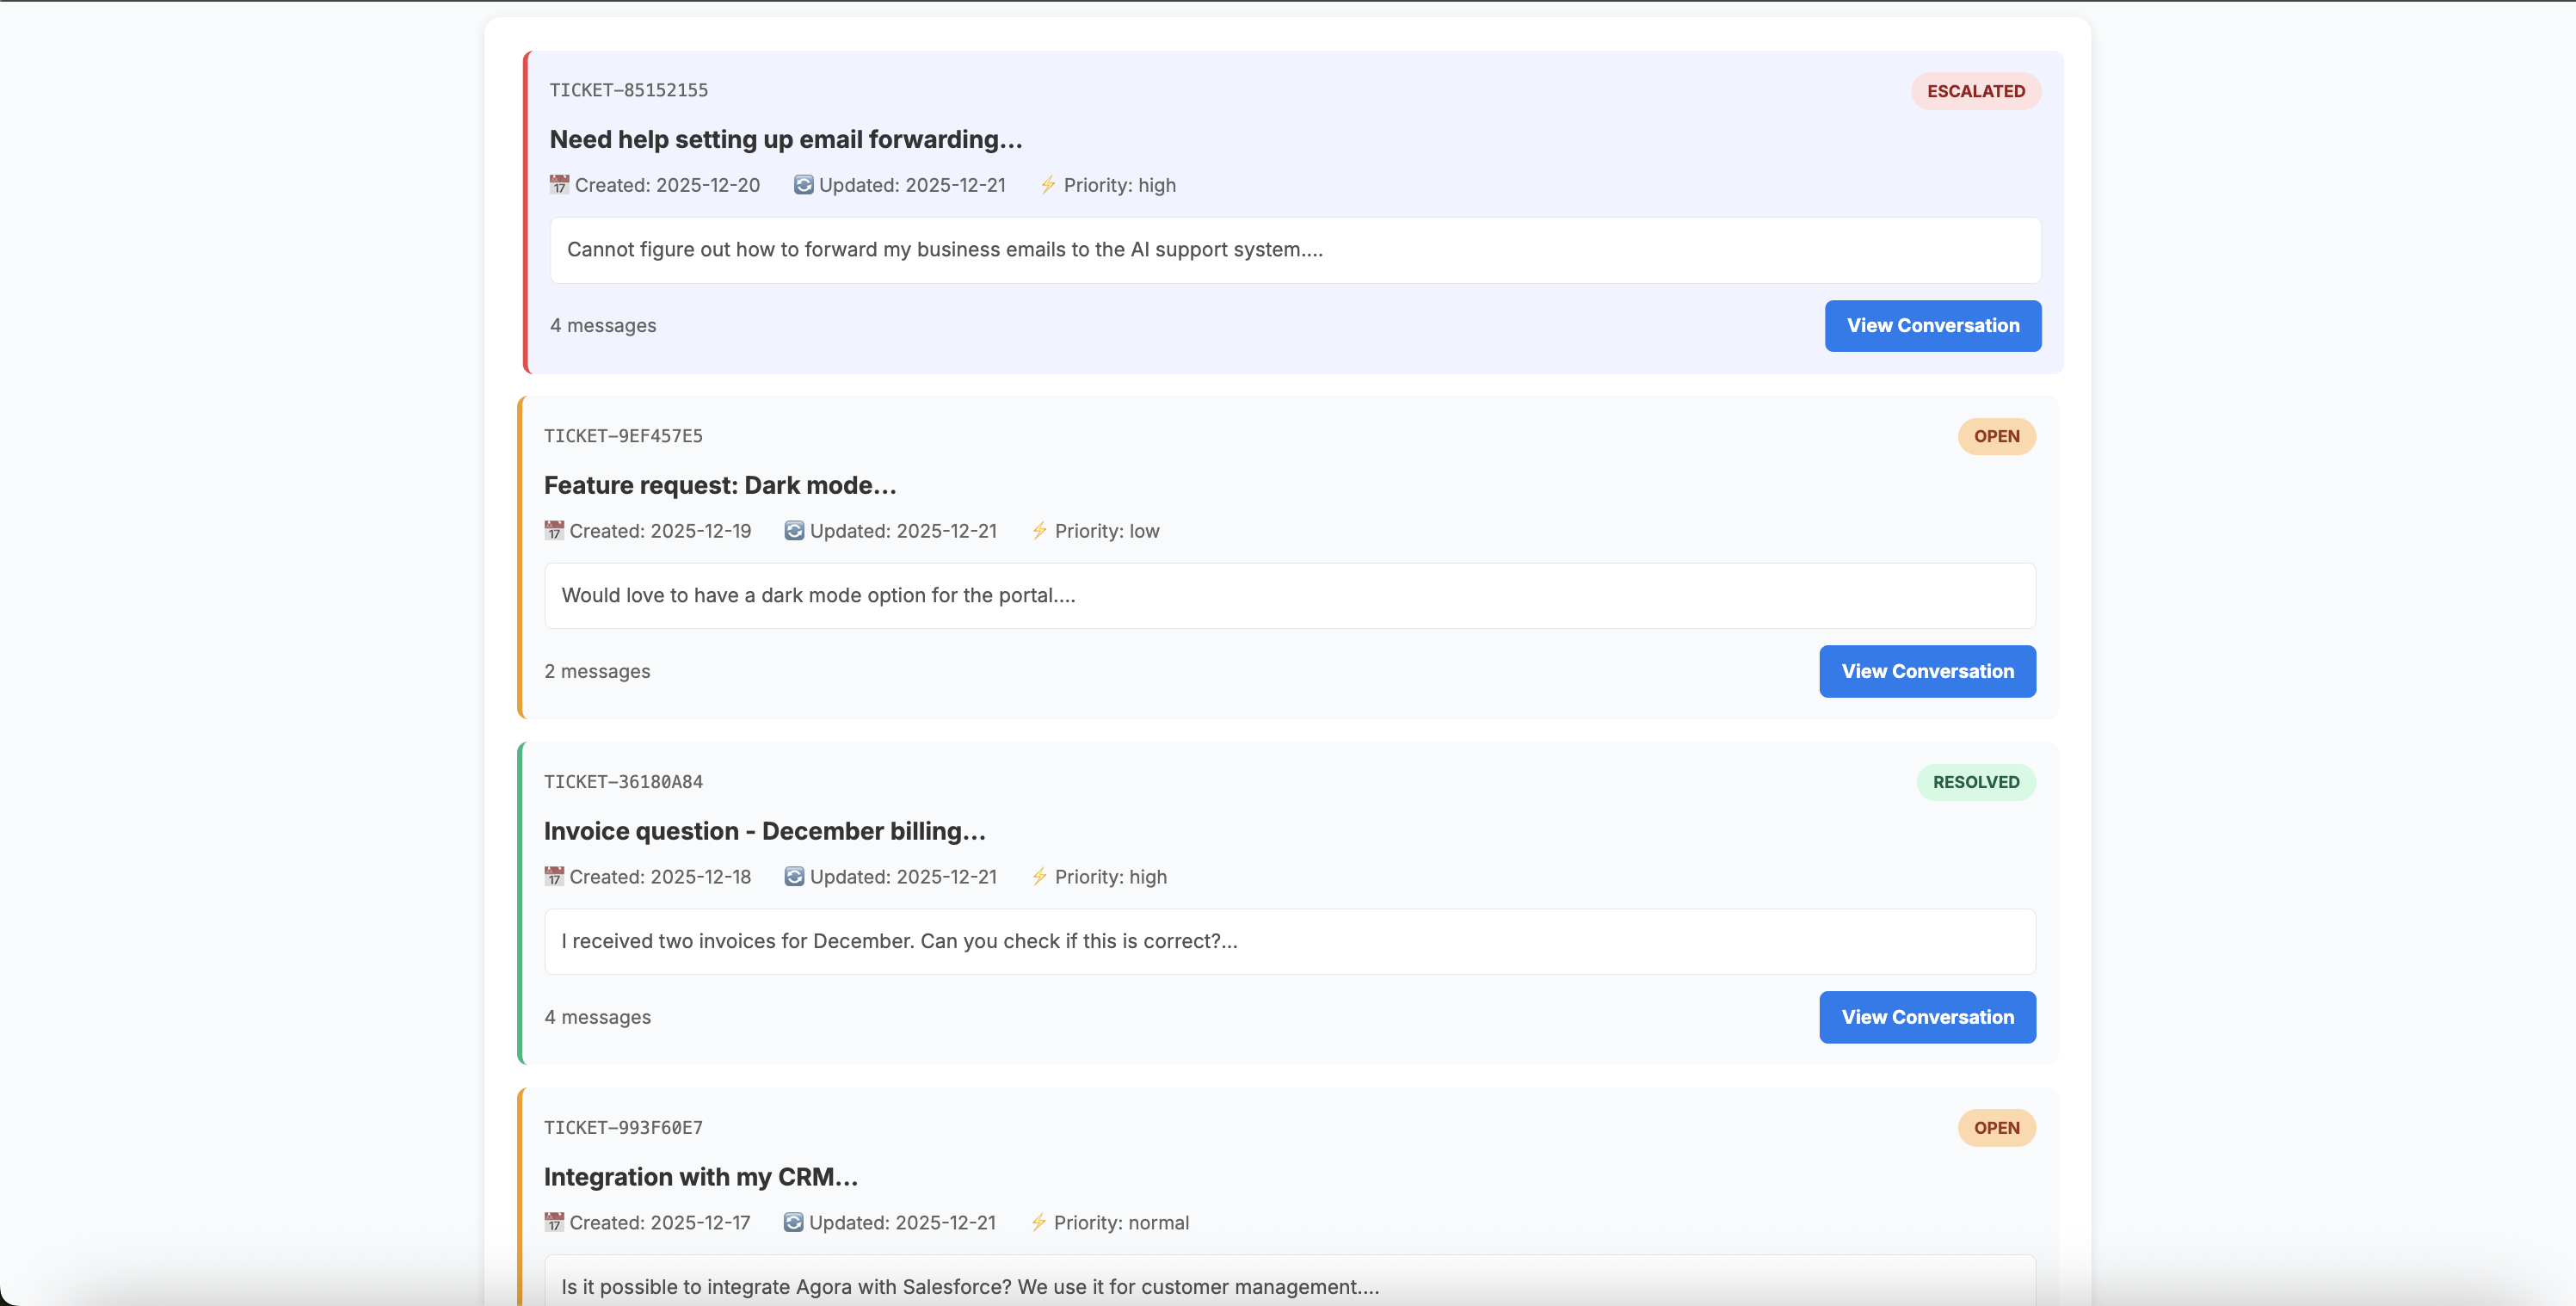Open title 'Invoice question - December billing'

coord(764,831)
